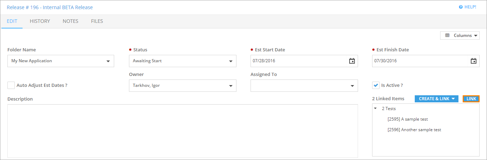Open the Folder Name dropdown
The image size is (487, 160).
tap(108, 61)
